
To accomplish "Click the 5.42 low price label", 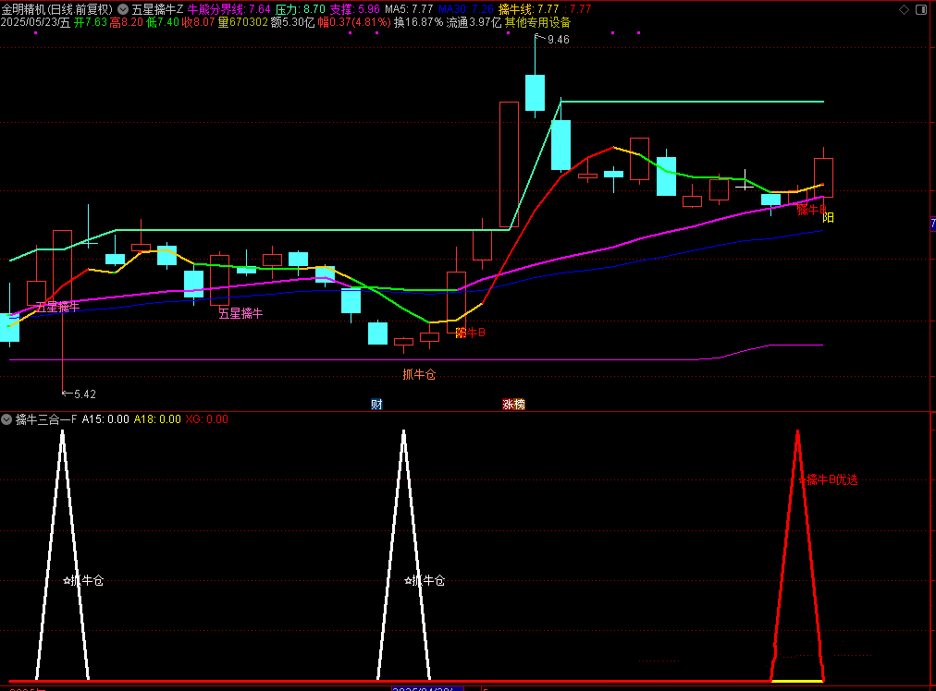I will tap(84, 394).
